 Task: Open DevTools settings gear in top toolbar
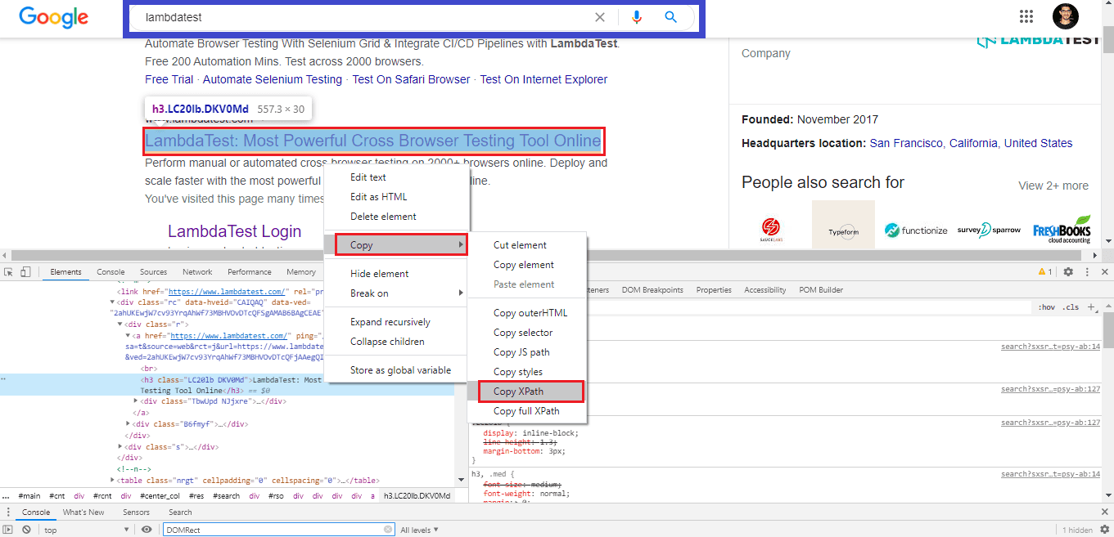pos(1067,272)
